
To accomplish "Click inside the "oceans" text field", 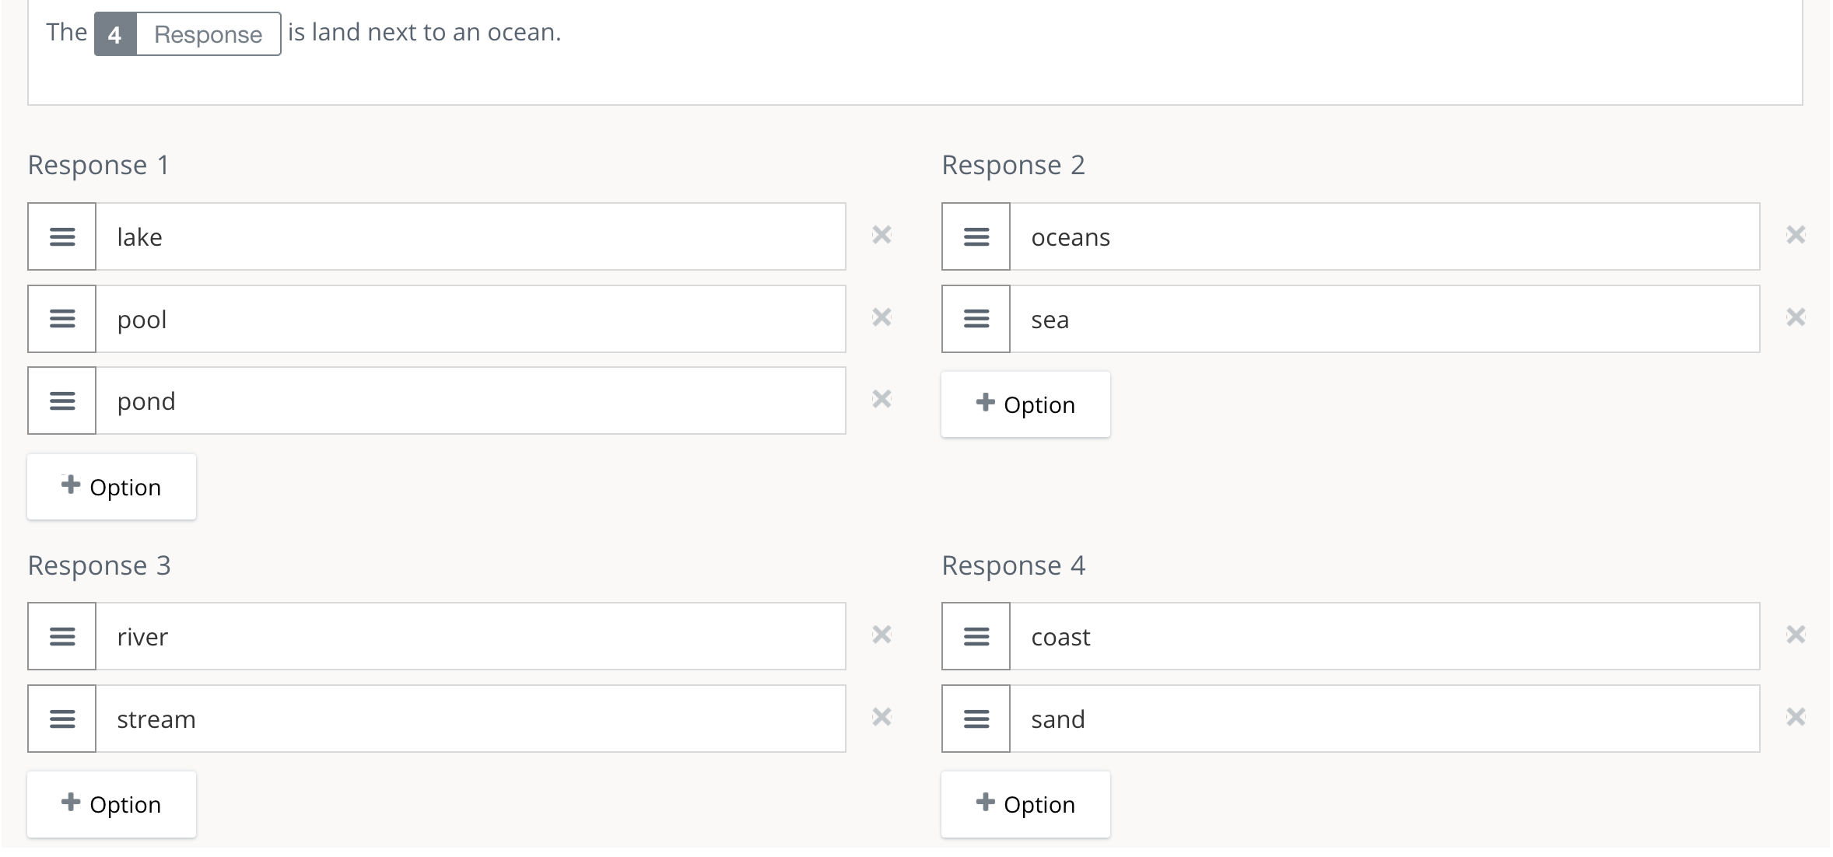I will pyautogui.click(x=1323, y=236).
